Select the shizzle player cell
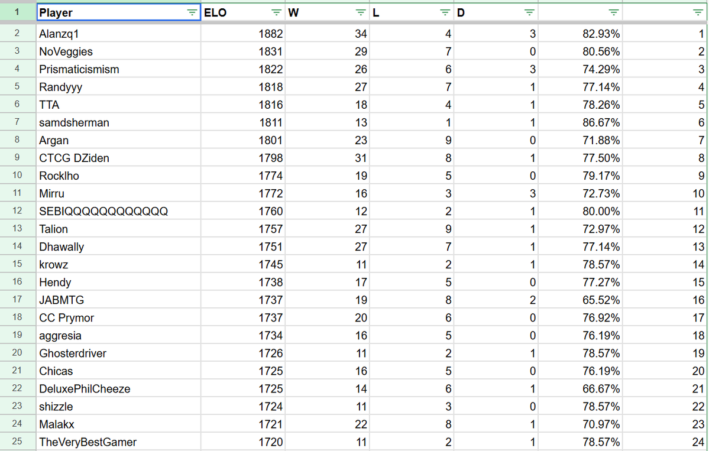The image size is (709, 451). click(118, 407)
